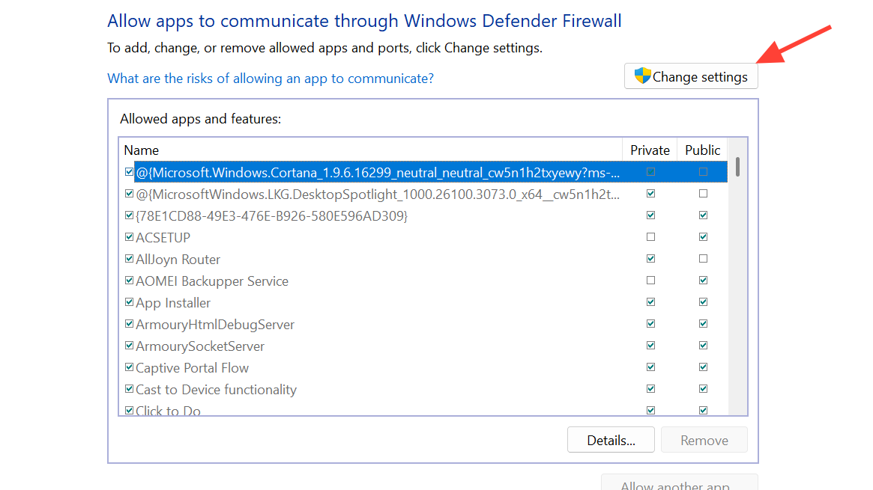The image size is (873, 490).
Task: Select the AOMEI Backupper Service row name
Action: point(212,281)
